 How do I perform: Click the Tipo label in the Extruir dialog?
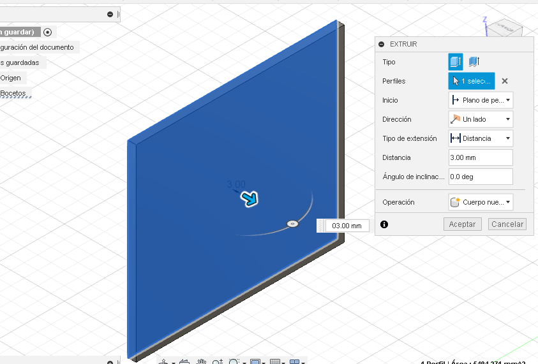click(389, 62)
